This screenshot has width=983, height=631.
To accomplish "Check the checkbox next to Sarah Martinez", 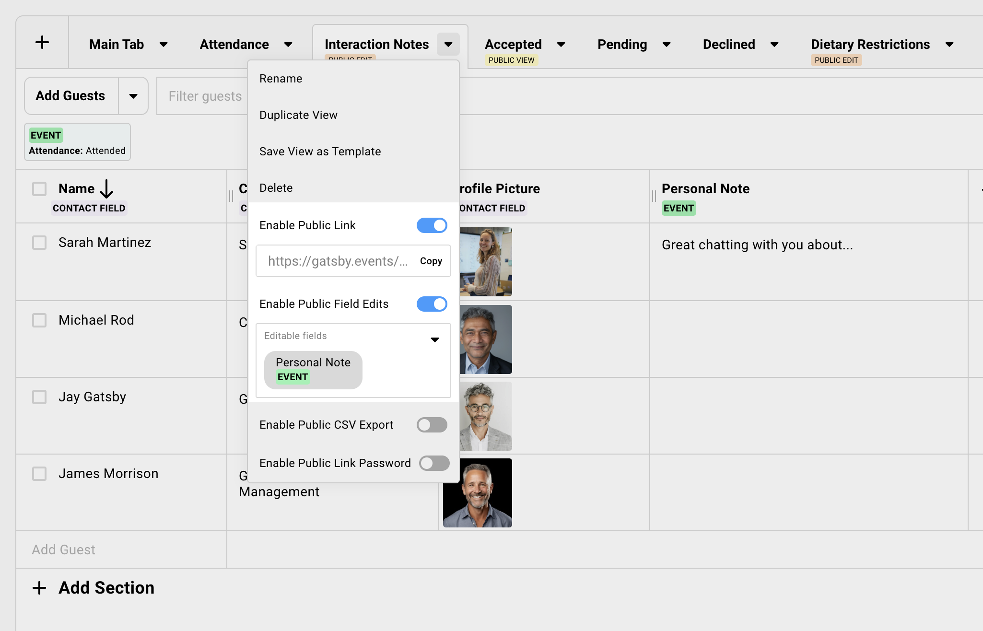I will point(39,243).
